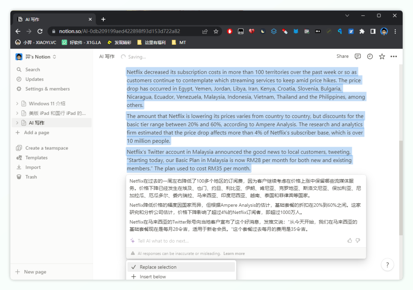Share the page via the address bar share icon
The width and height of the screenshot is (413, 290).
point(205,31)
